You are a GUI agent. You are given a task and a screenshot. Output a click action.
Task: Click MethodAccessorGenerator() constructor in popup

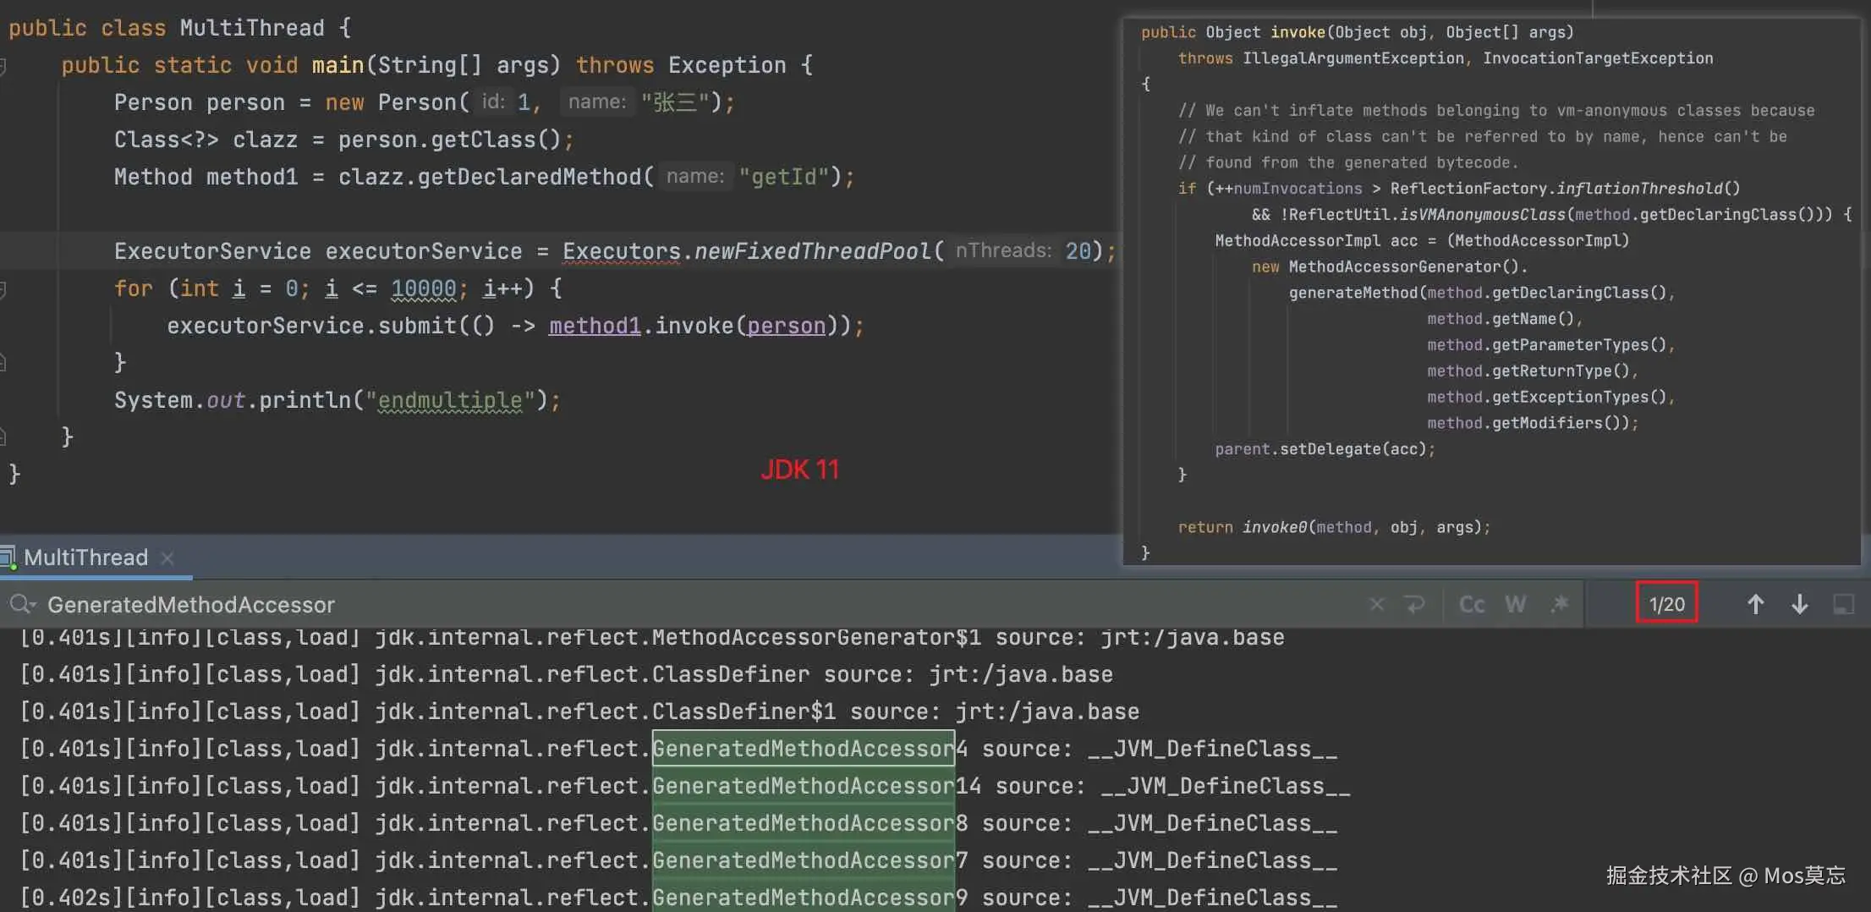[1404, 267]
